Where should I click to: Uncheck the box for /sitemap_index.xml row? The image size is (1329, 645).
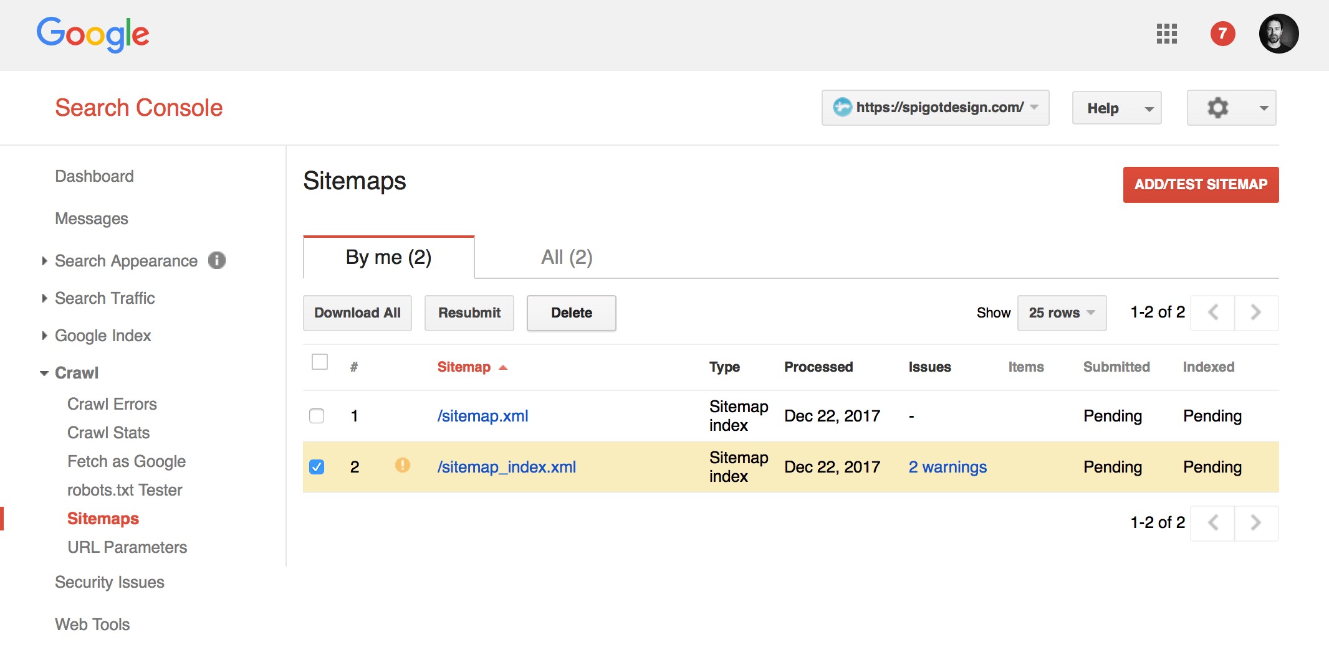[317, 467]
